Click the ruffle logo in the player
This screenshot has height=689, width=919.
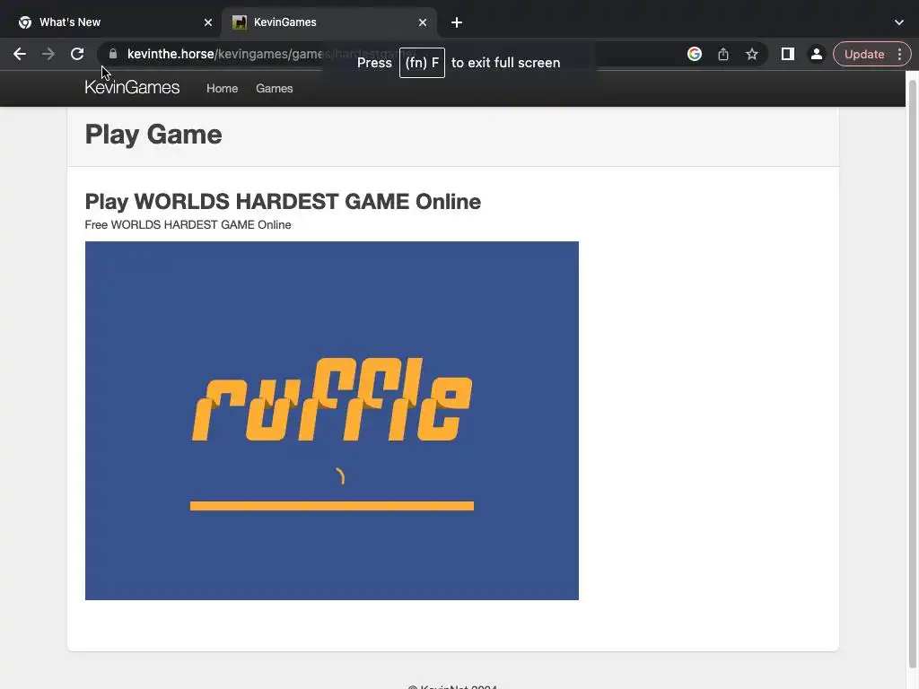click(332, 399)
